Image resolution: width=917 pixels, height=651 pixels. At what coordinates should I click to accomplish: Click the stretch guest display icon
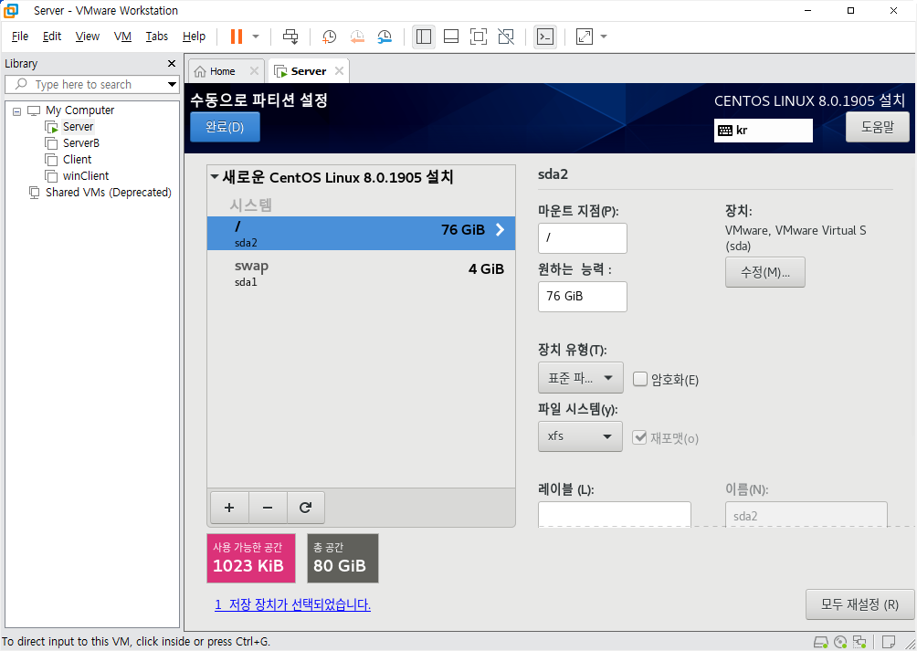pyautogui.click(x=585, y=37)
